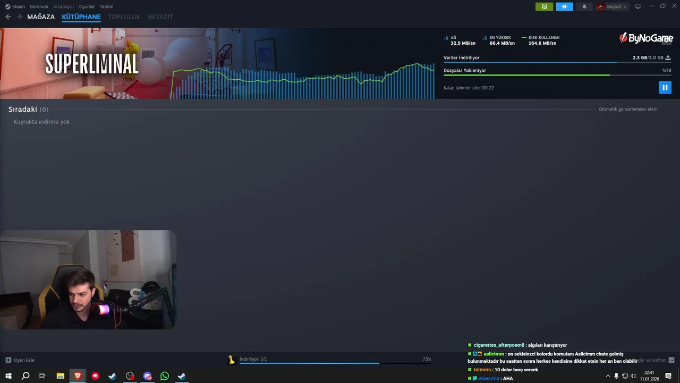This screenshot has width=680, height=383.
Task: Click the AĞ network speed stat
Action: 460,40
